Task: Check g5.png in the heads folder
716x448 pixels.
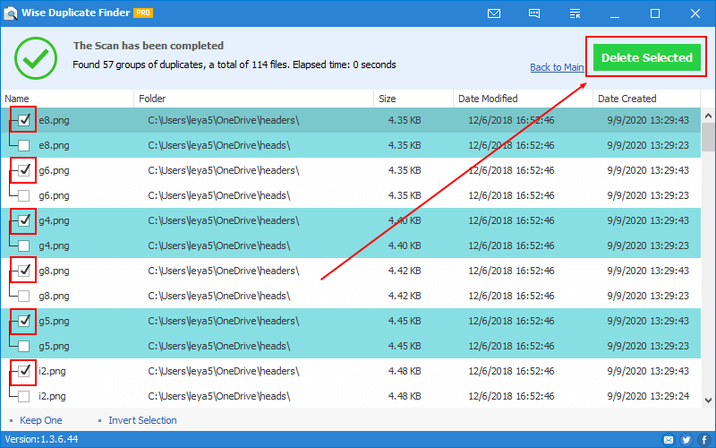Action: tap(24, 346)
